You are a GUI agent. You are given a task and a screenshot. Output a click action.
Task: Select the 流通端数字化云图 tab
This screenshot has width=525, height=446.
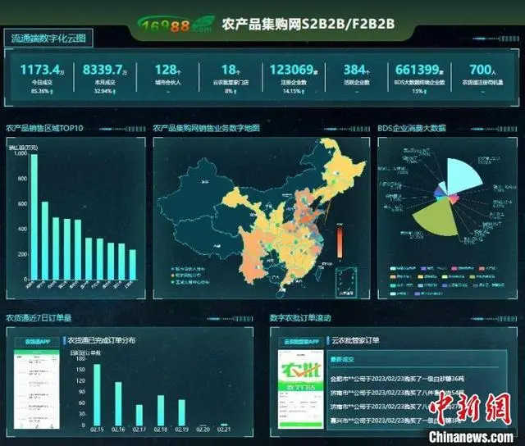50,38
